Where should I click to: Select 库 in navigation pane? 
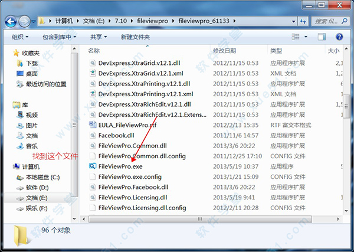20,105
